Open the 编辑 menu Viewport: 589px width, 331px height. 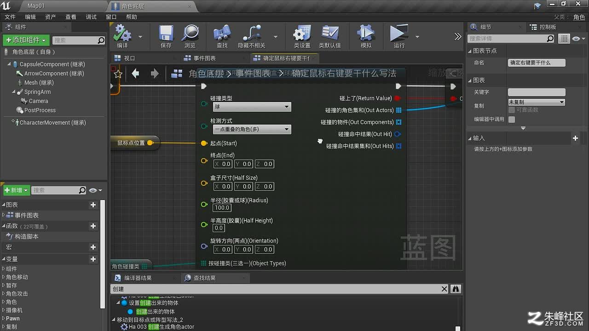(x=30, y=17)
